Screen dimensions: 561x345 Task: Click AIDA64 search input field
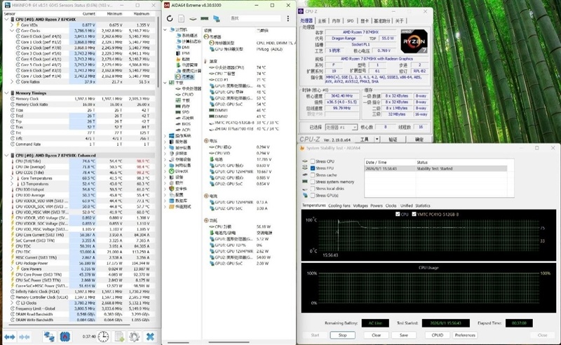pos(255,18)
